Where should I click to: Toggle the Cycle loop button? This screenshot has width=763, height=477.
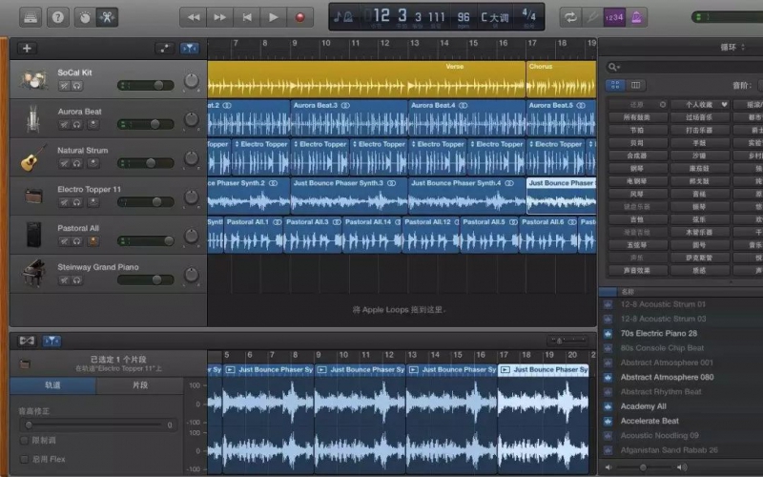click(569, 18)
